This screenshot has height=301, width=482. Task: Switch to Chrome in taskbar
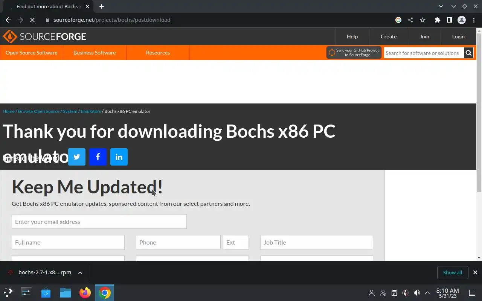(105, 292)
